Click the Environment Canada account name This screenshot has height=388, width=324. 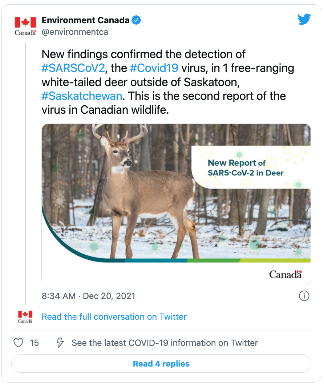(86, 20)
